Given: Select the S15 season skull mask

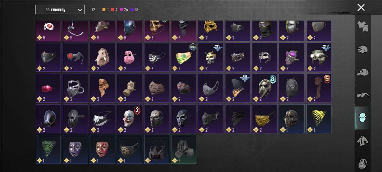Looking at the screenshot, I should pyautogui.click(x=211, y=58).
